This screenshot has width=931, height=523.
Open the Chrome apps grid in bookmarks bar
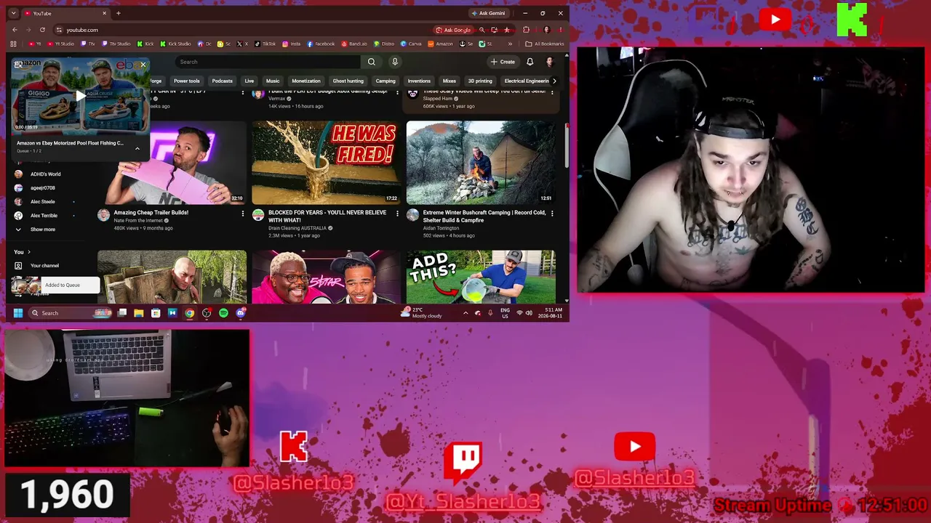(x=13, y=44)
